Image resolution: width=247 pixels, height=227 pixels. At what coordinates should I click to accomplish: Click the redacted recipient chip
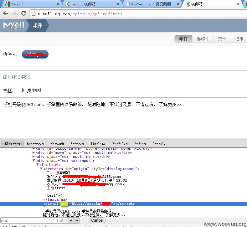(x=35, y=54)
